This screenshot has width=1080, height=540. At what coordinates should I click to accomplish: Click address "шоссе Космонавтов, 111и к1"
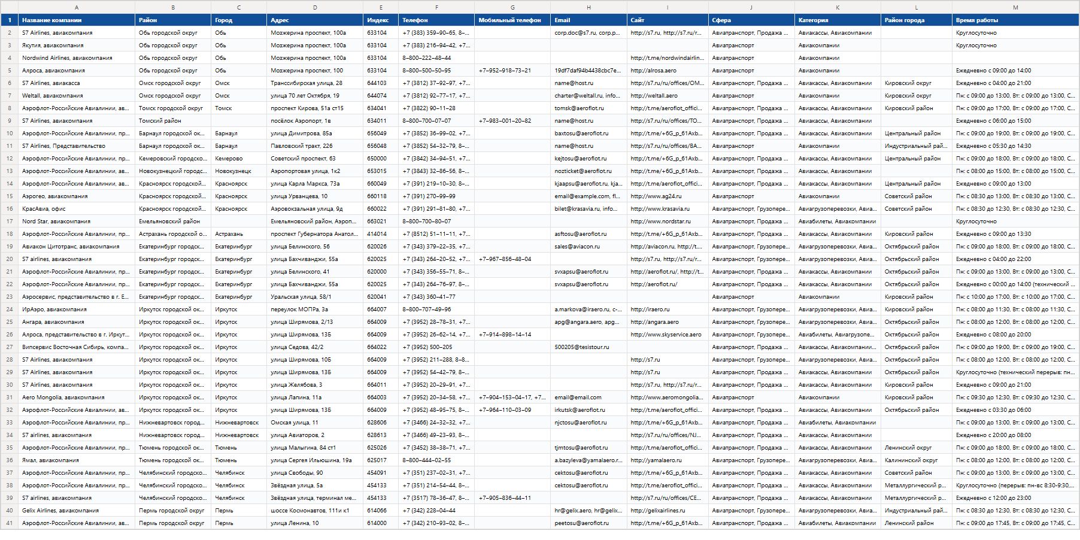pos(315,511)
